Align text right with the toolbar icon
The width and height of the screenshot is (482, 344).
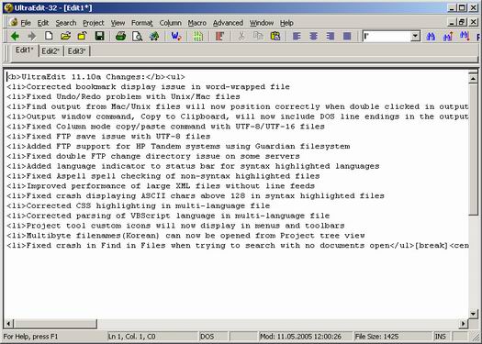[331, 37]
